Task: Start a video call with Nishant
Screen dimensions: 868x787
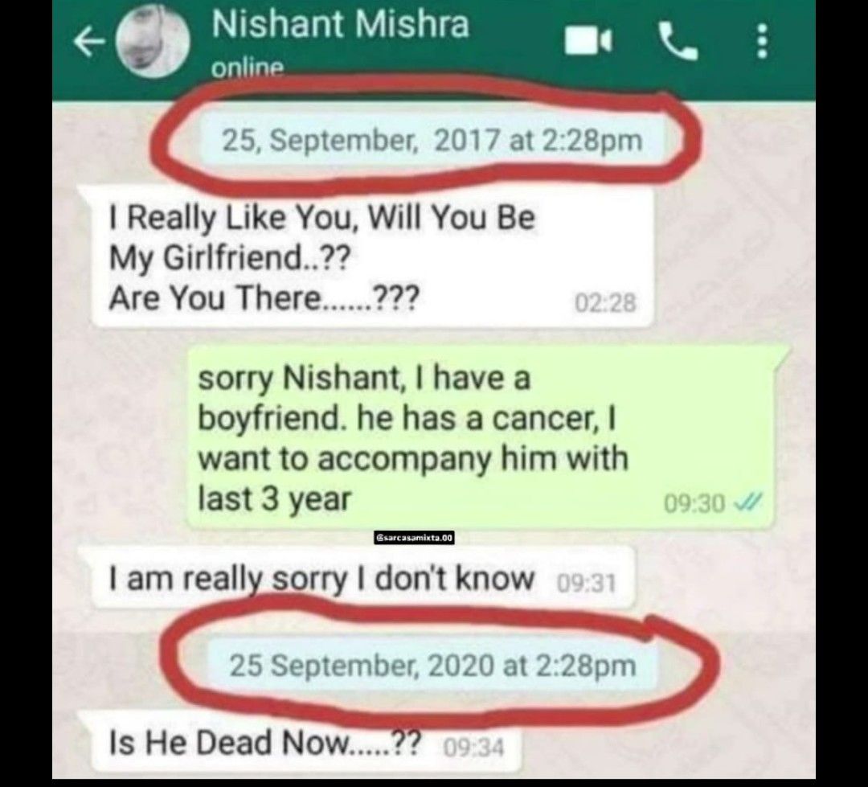Action: 588,42
